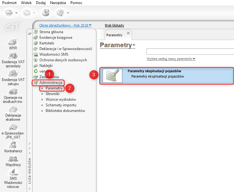Open dropdown next to back arrow

coord(16,13)
